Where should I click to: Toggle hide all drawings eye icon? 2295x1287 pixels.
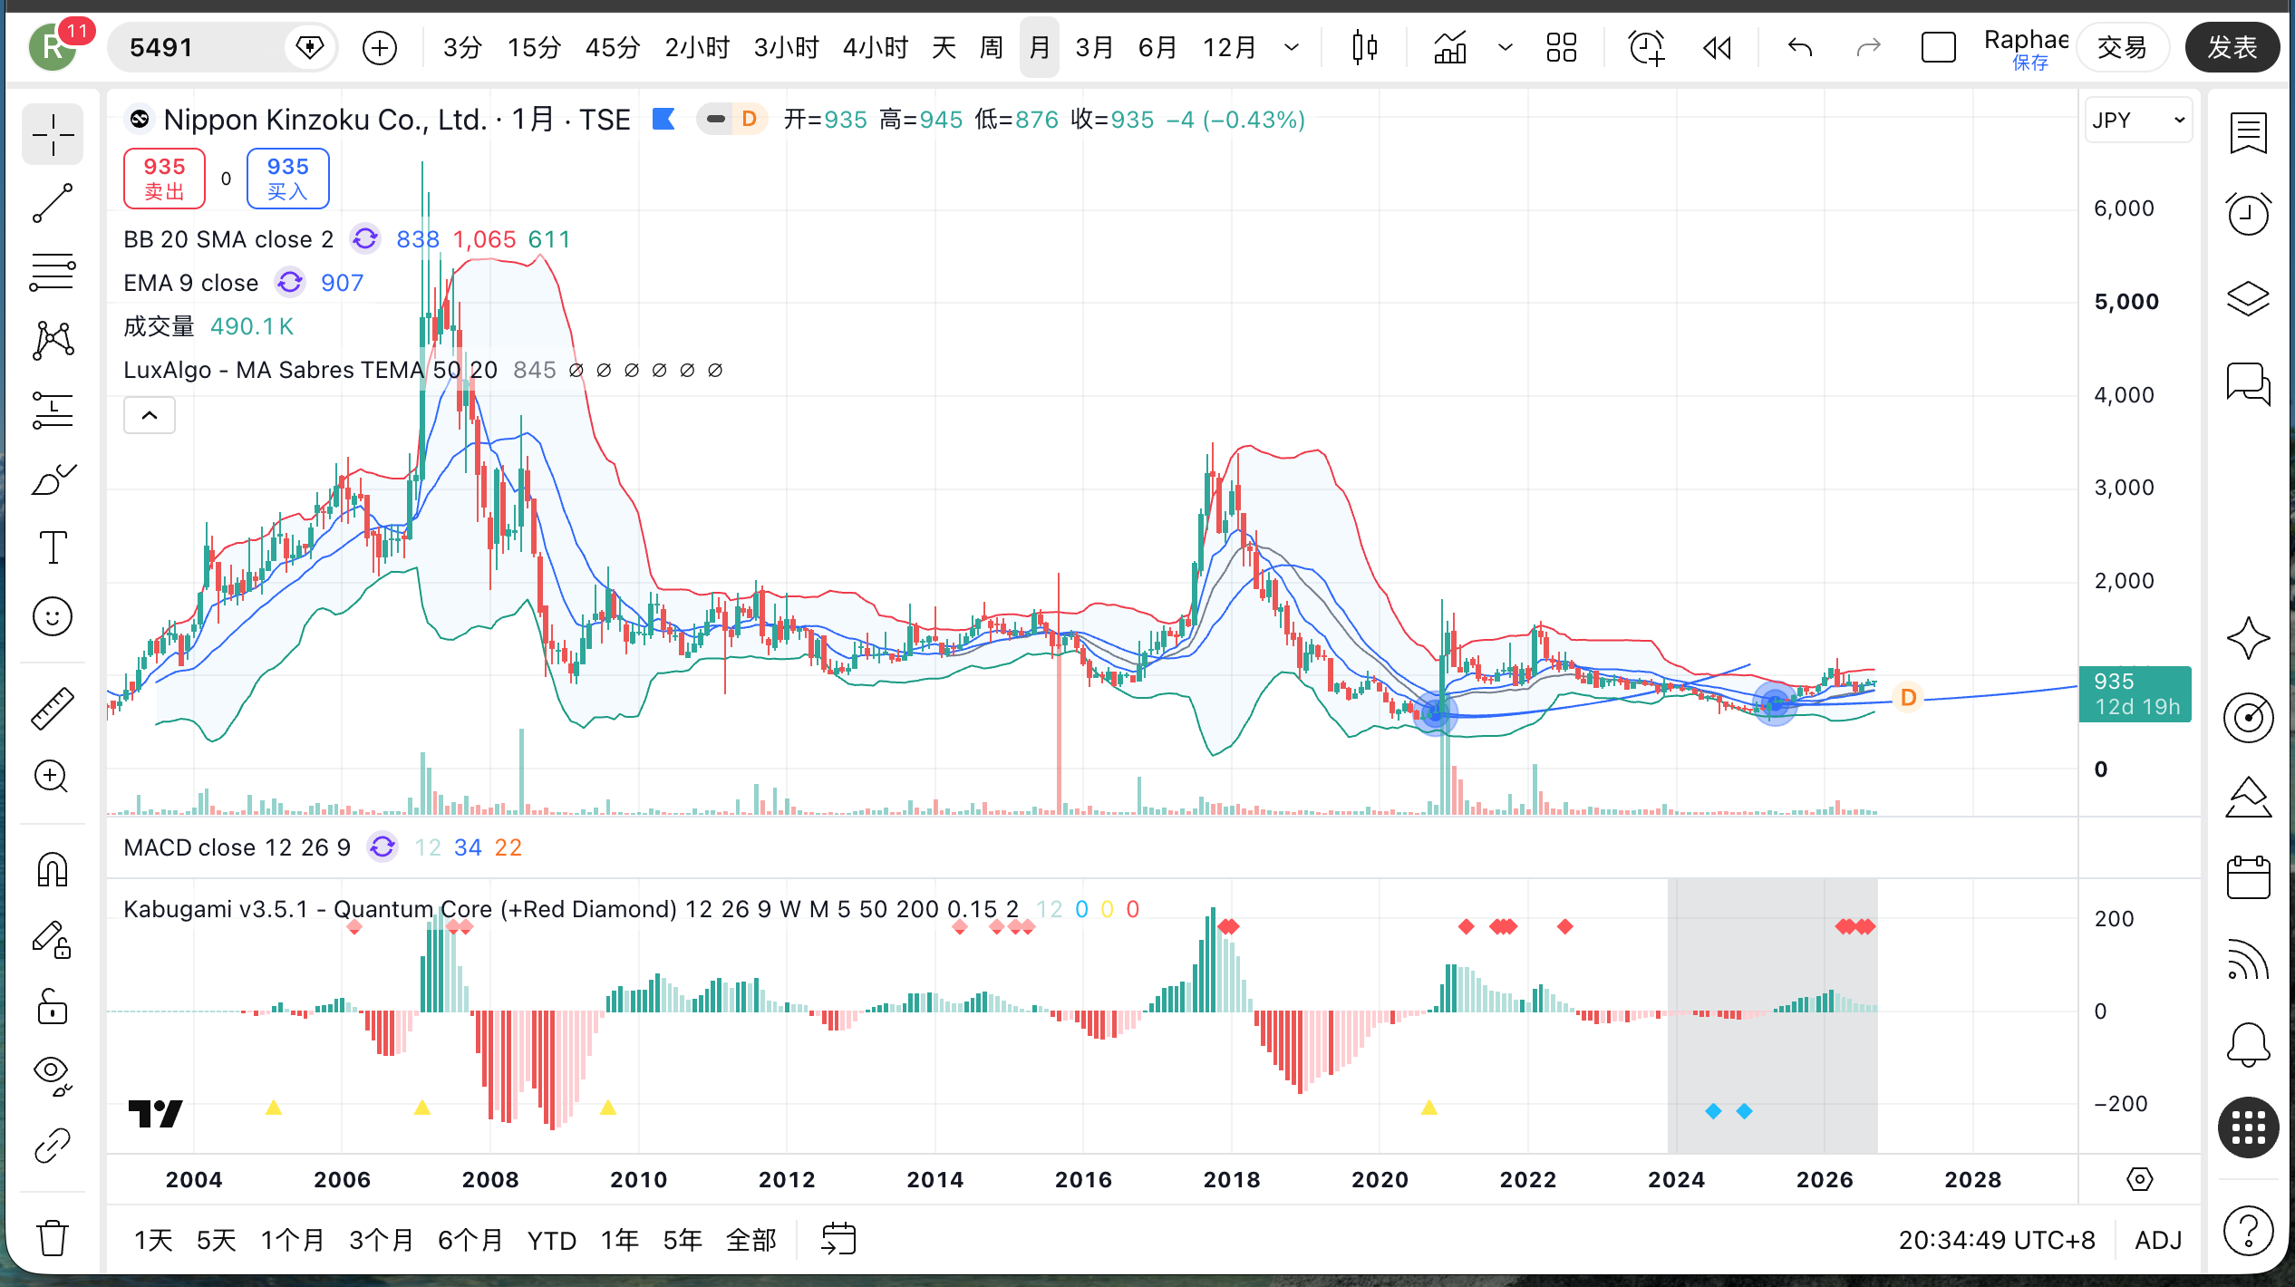(53, 1075)
